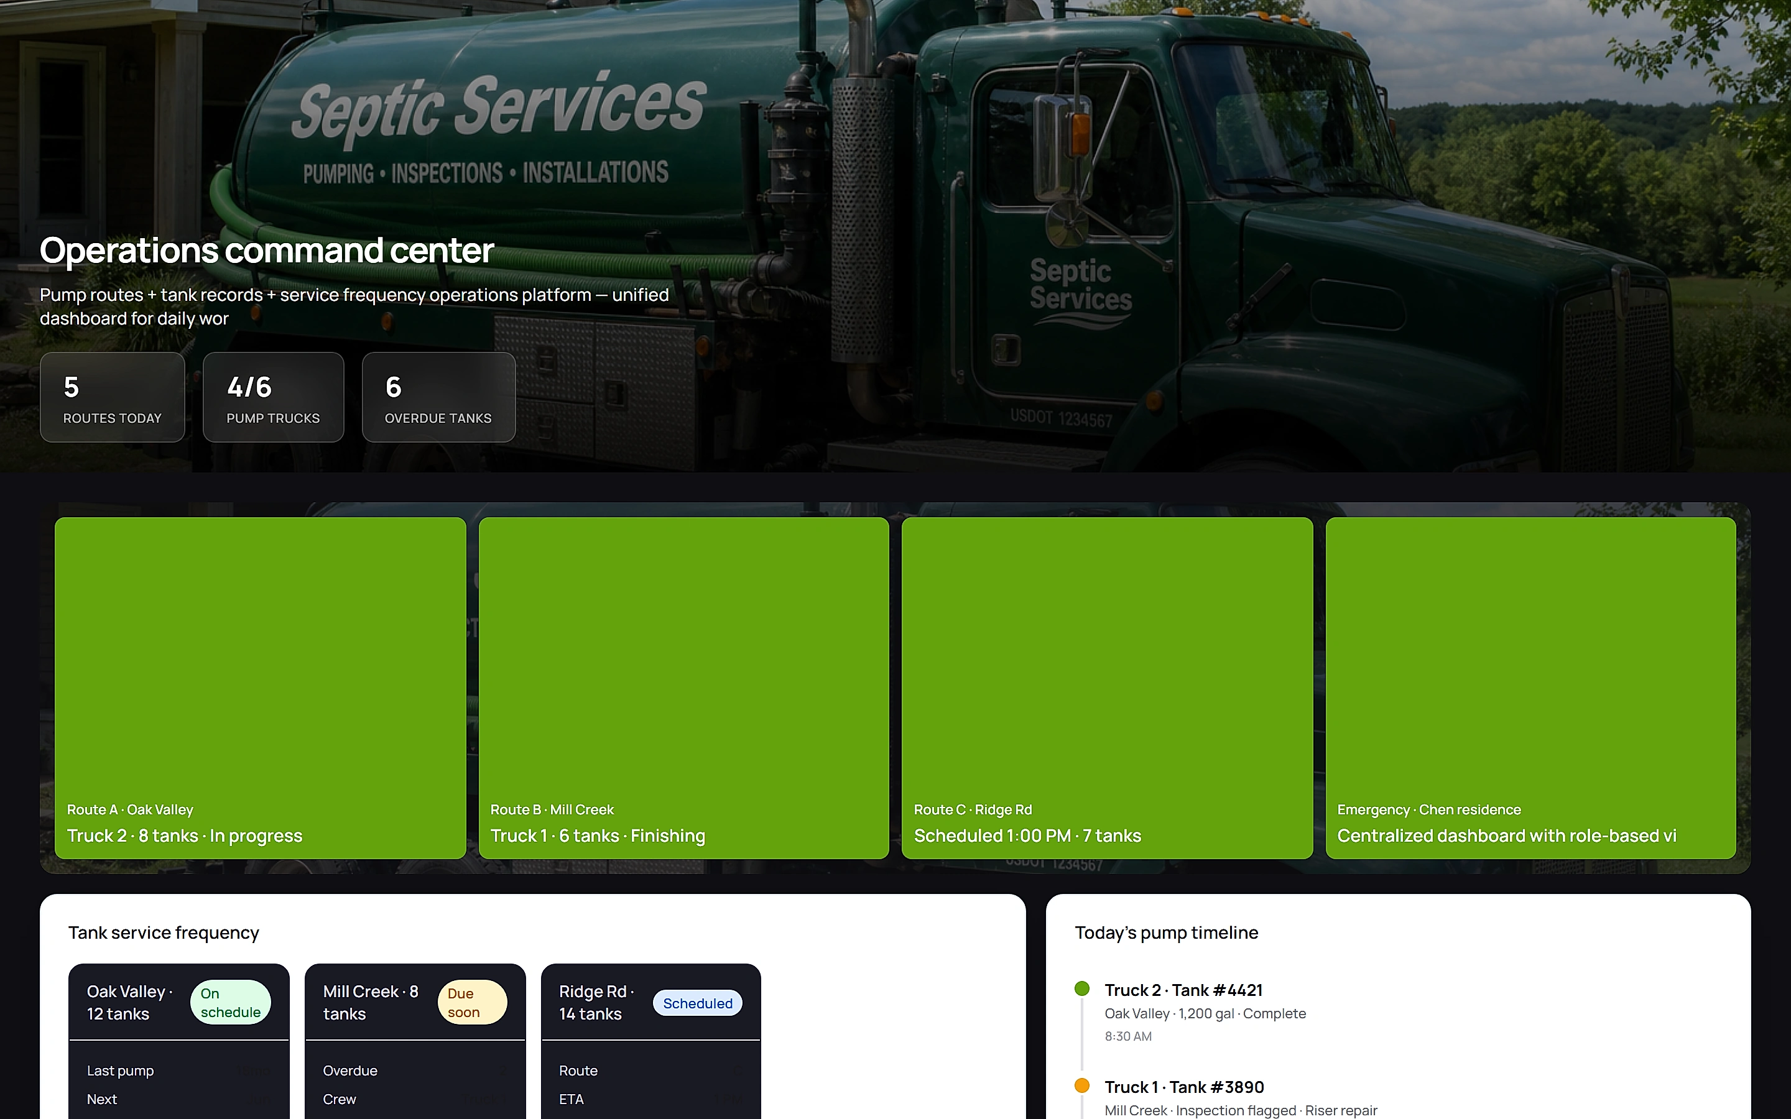Click Scheduled 1:00 PM · 7 tanks caption
Image resolution: width=1791 pixels, height=1119 pixels.
pos(1027,836)
